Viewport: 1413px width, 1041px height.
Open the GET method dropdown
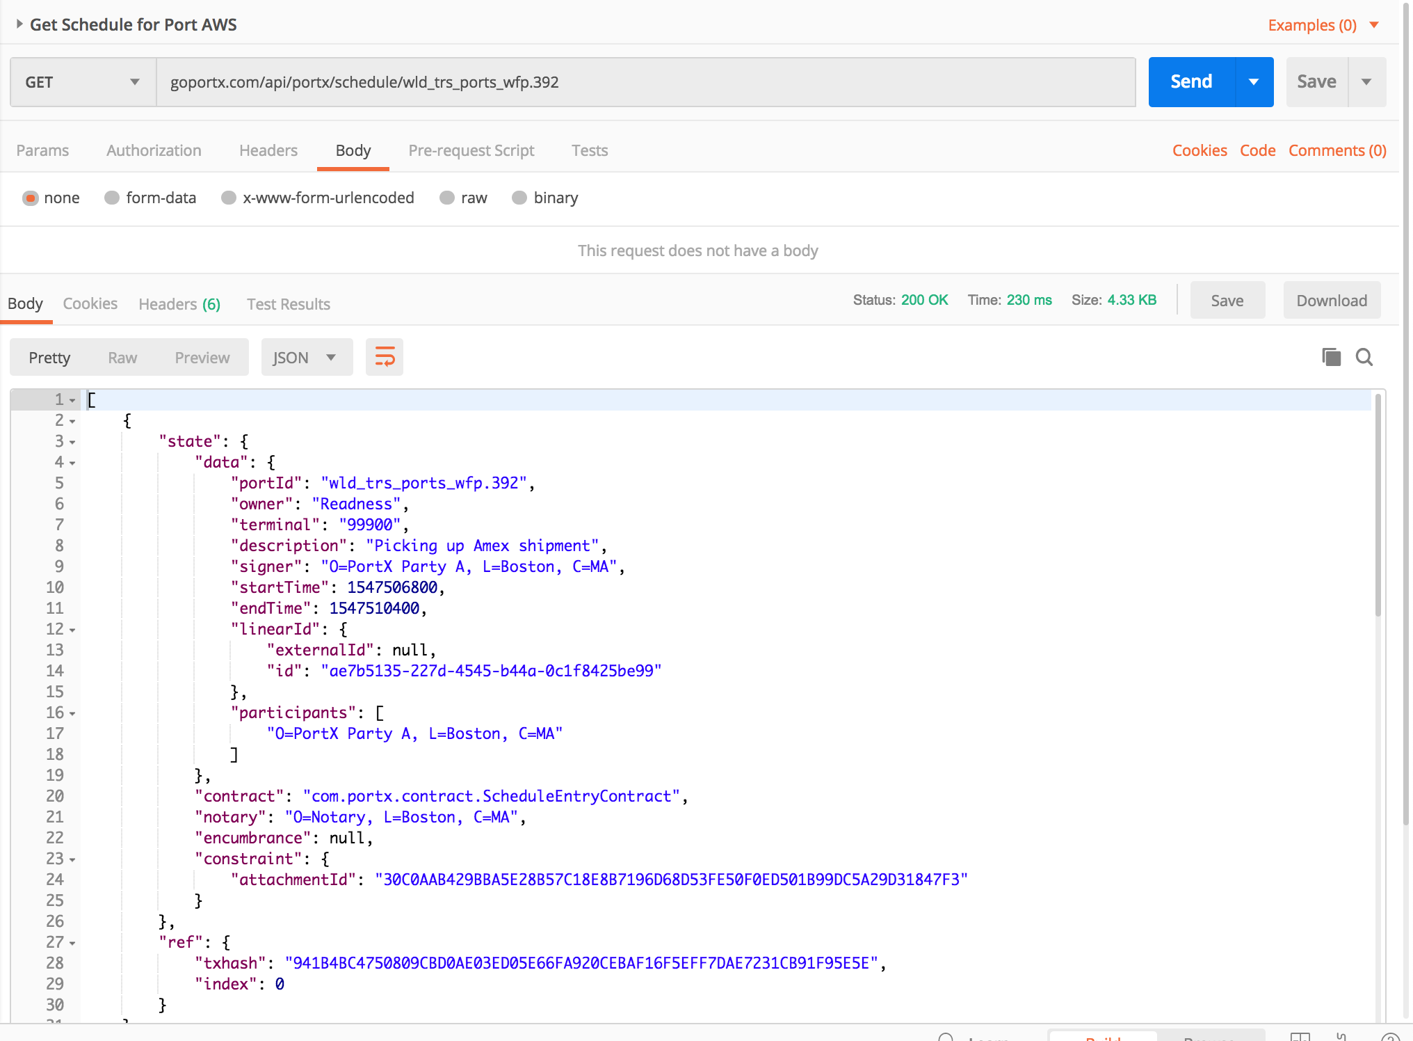click(x=83, y=82)
